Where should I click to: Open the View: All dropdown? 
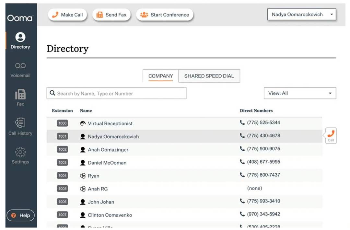(x=300, y=93)
